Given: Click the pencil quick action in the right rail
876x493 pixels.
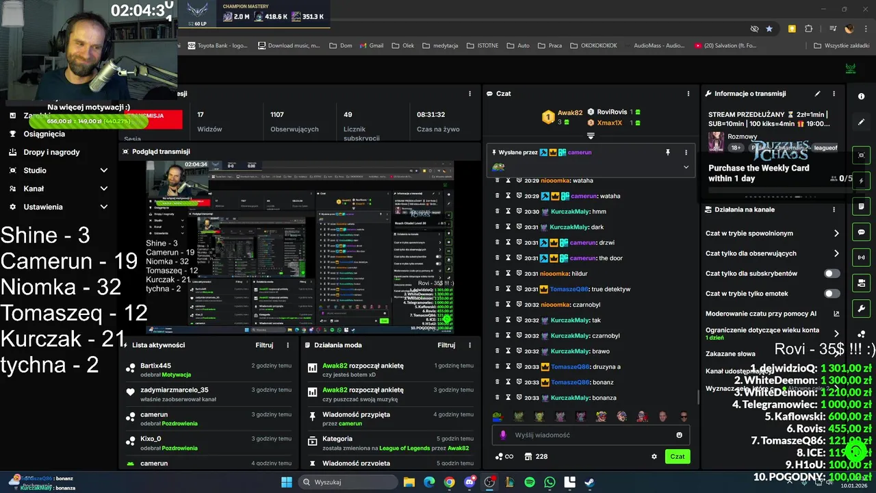Looking at the screenshot, I should point(861,122).
